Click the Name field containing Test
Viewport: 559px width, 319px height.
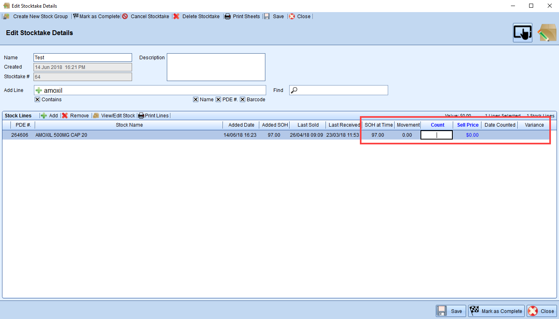click(x=83, y=58)
